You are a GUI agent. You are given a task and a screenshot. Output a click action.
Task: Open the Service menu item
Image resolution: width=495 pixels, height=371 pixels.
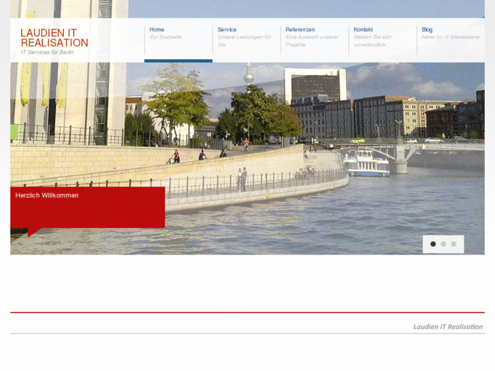(227, 29)
